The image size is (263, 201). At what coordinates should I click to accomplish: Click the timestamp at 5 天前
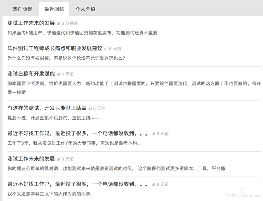[x=112, y=49]
